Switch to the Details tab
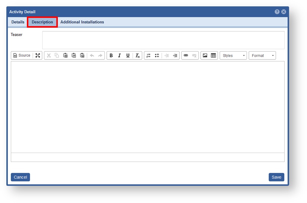 pos(18,22)
